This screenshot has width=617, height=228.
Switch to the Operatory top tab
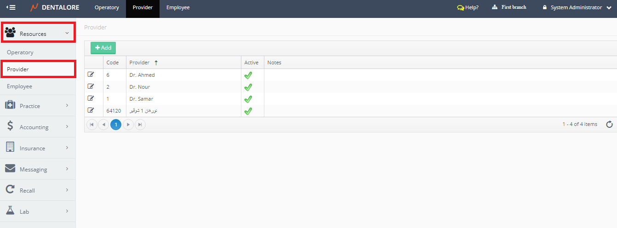click(107, 8)
